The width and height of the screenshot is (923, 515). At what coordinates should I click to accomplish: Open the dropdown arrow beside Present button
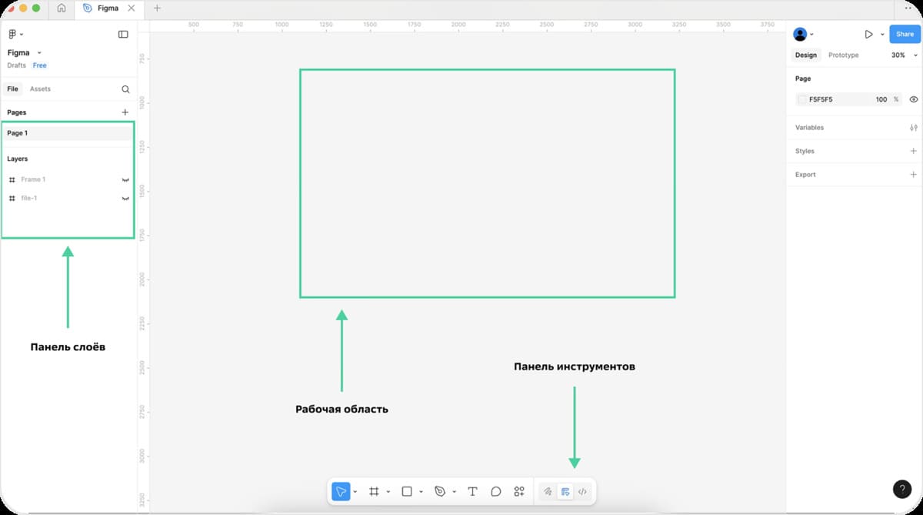[x=882, y=35]
